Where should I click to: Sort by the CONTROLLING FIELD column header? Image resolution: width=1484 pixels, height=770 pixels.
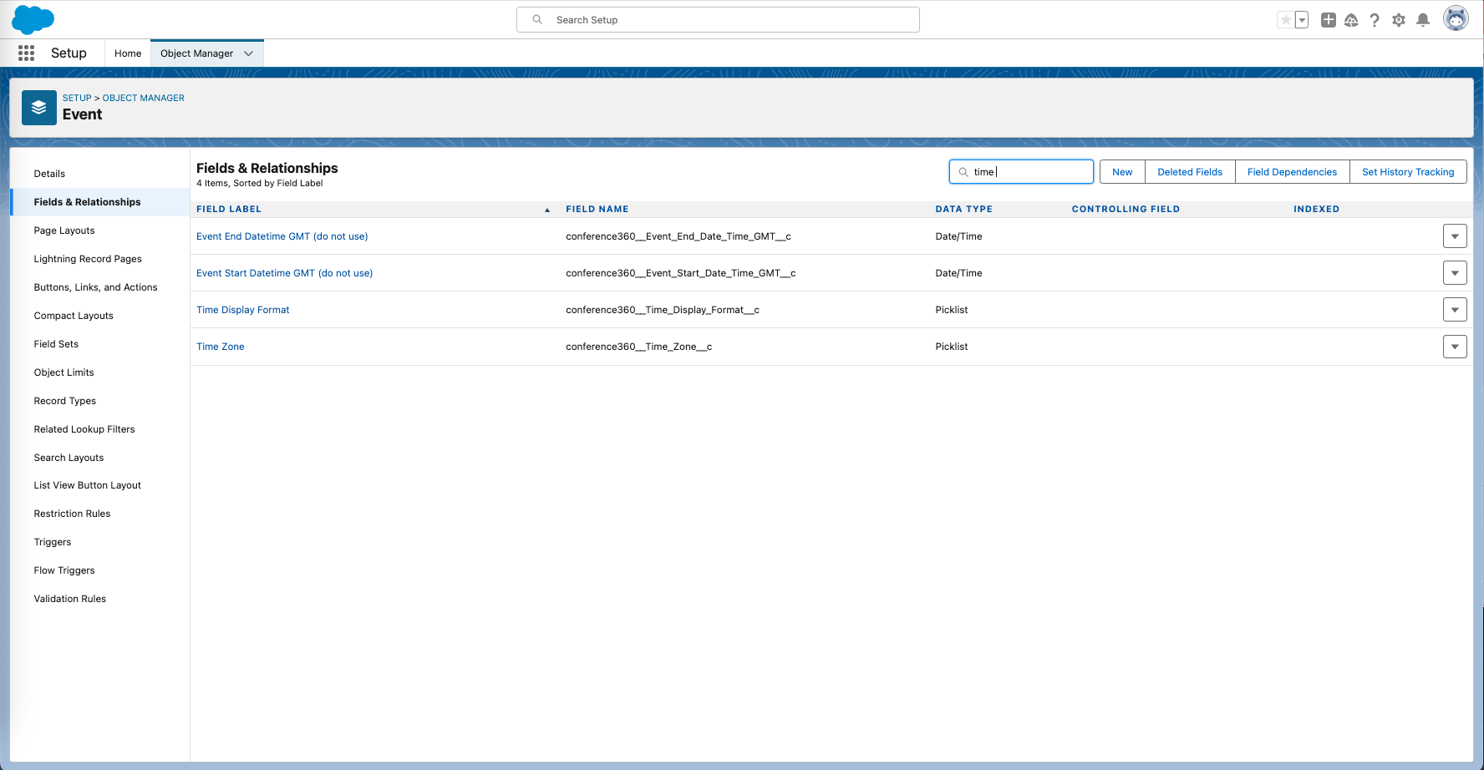coord(1126,210)
